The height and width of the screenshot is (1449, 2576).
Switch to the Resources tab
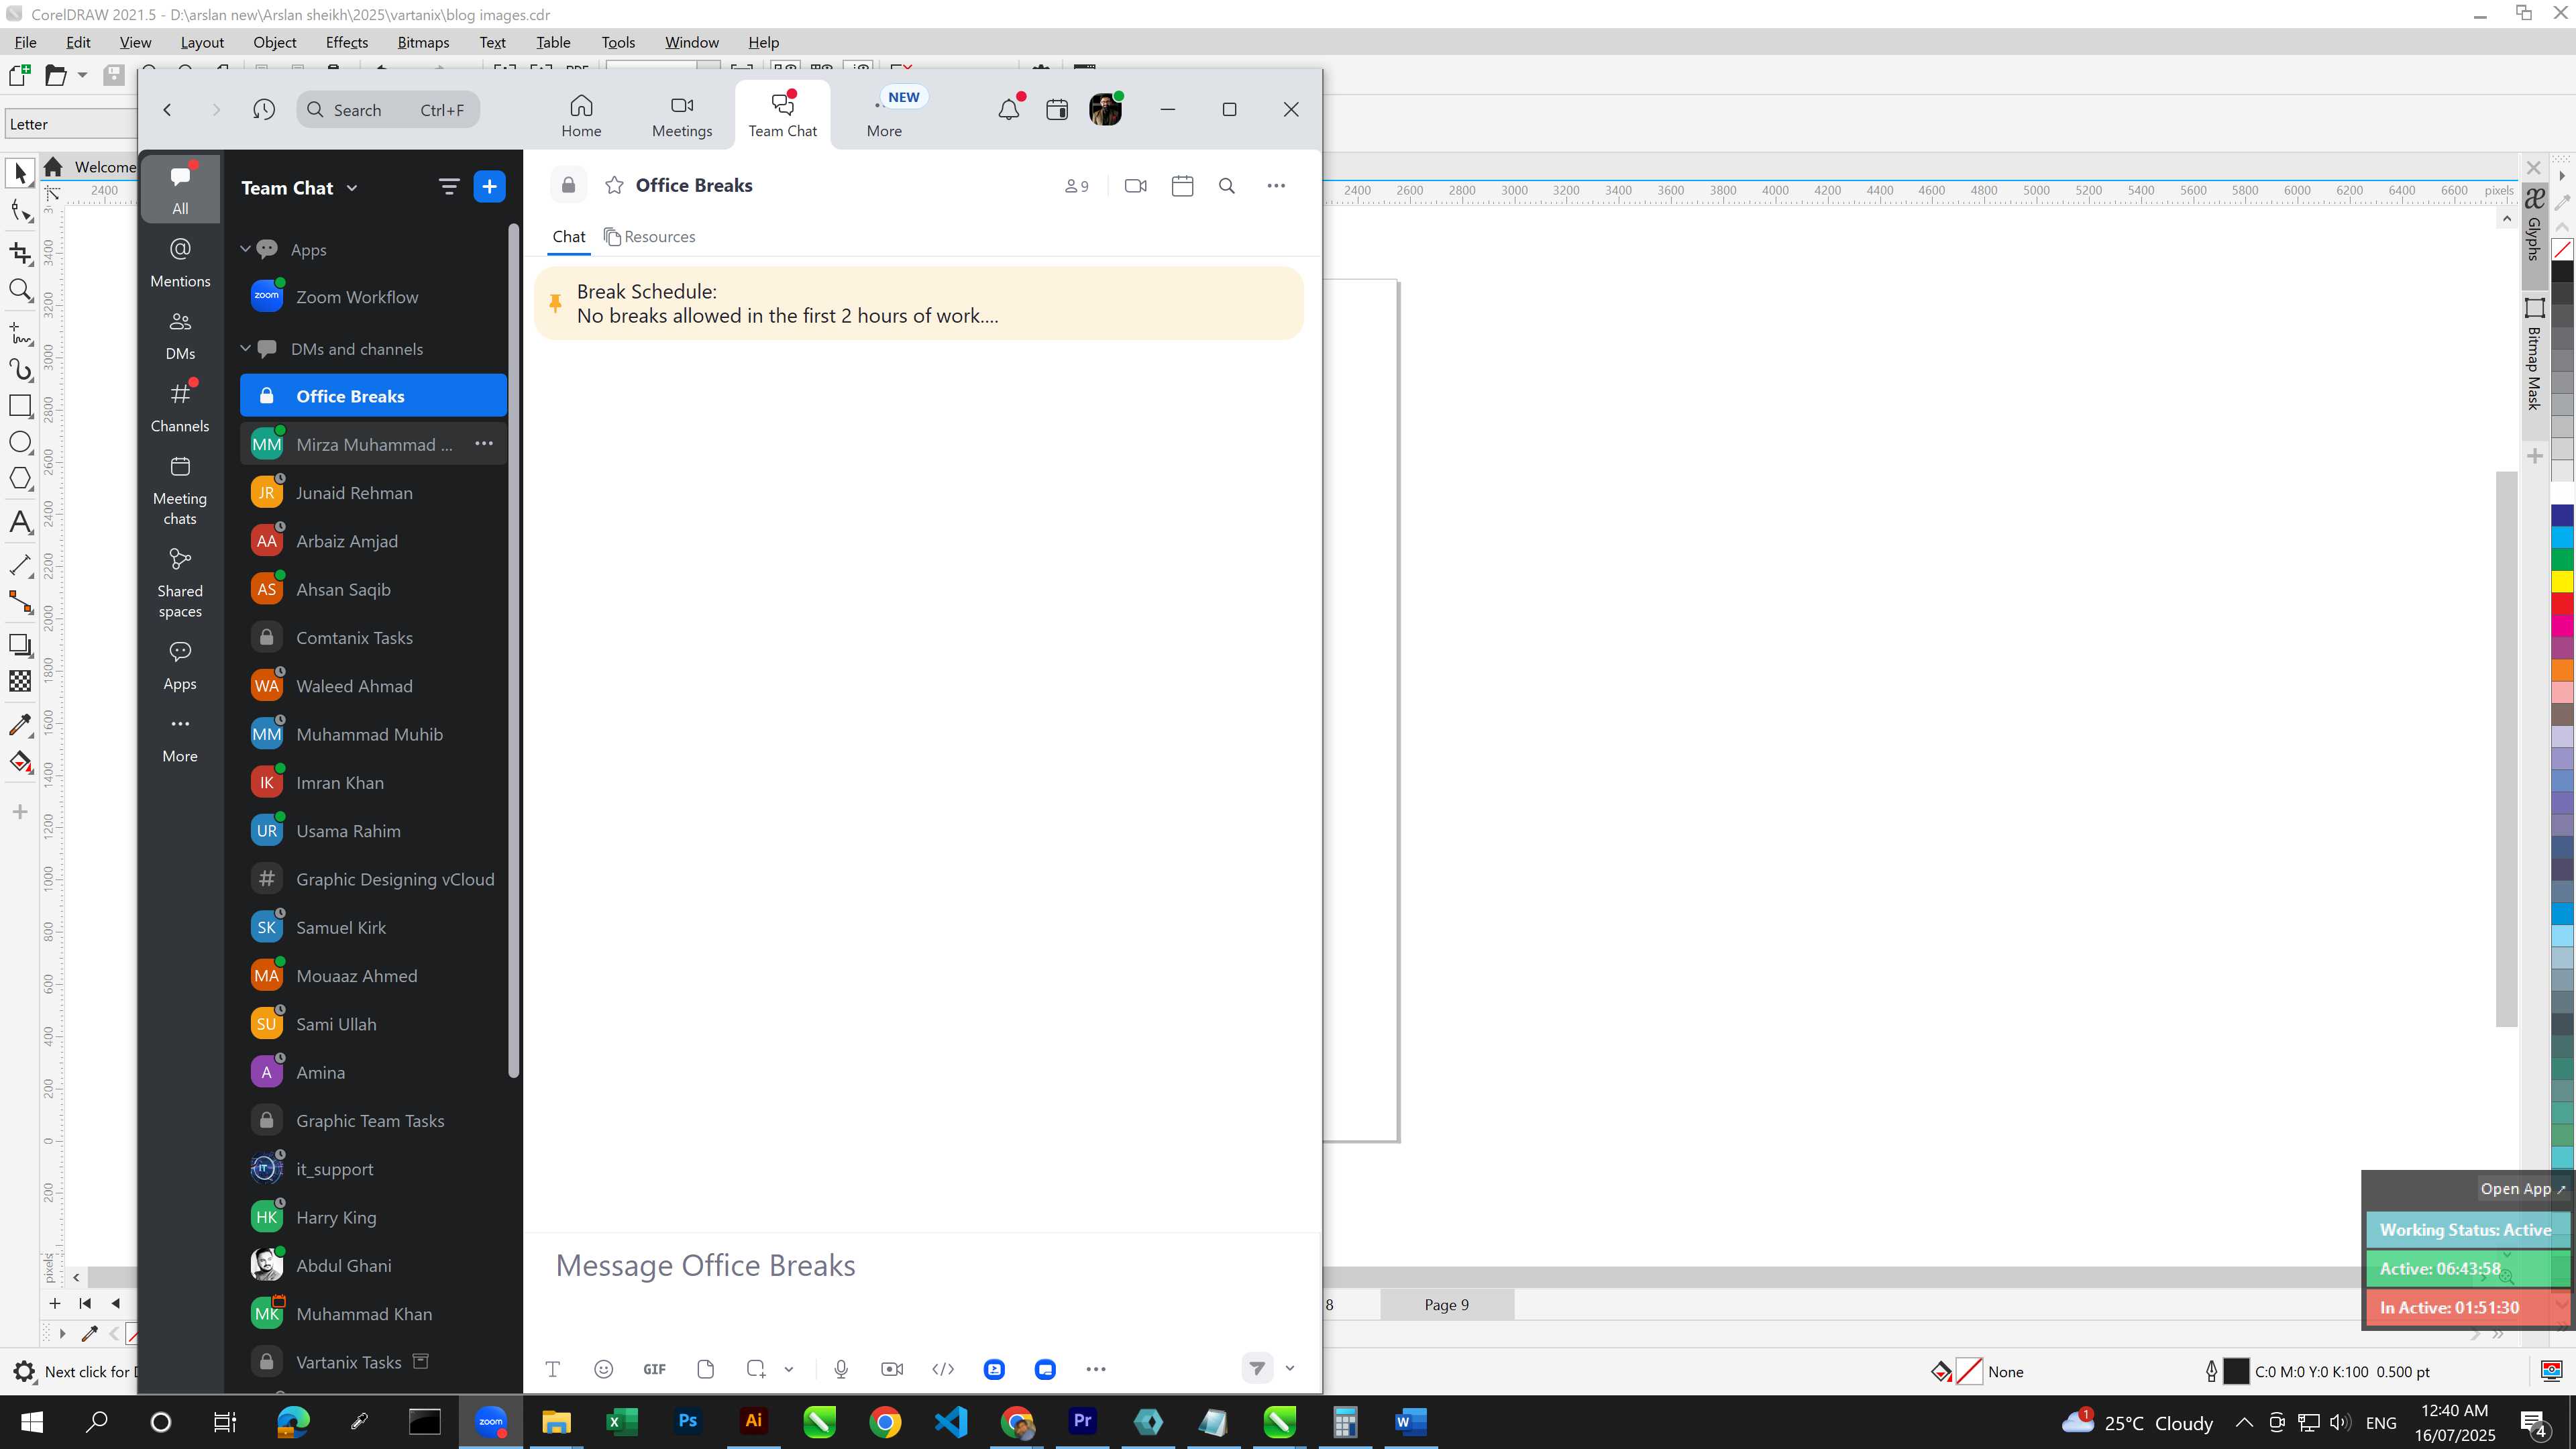pos(649,236)
